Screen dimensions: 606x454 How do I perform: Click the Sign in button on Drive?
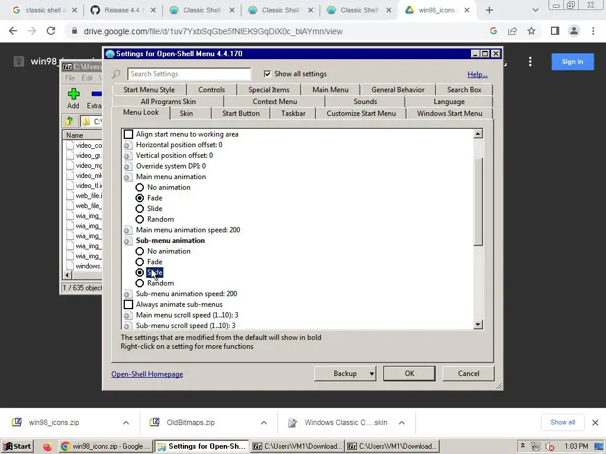click(572, 61)
